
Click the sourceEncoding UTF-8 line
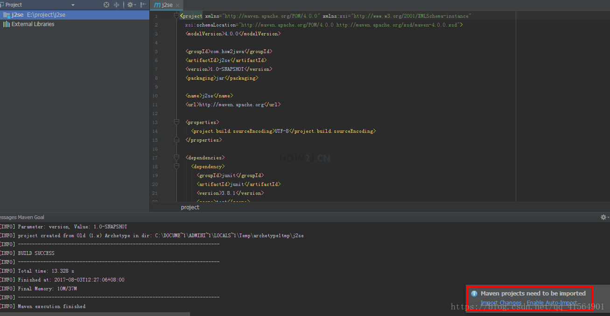click(283, 131)
